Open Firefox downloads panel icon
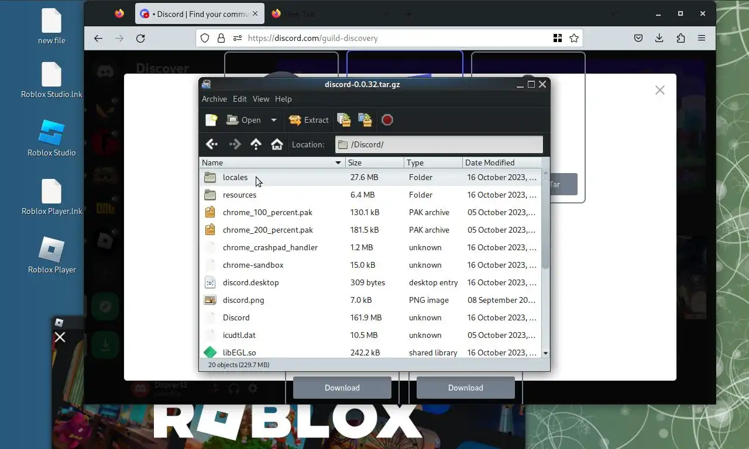 pos(659,38)
